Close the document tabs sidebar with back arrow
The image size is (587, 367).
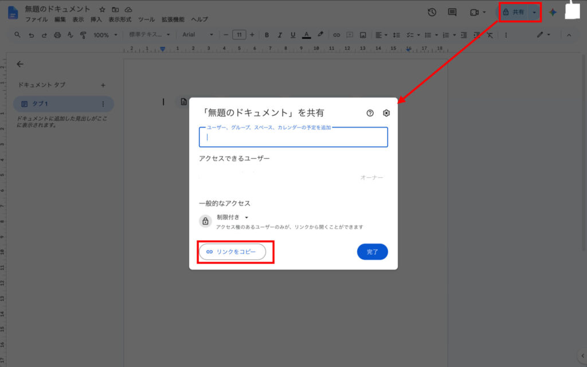(20, 64)
